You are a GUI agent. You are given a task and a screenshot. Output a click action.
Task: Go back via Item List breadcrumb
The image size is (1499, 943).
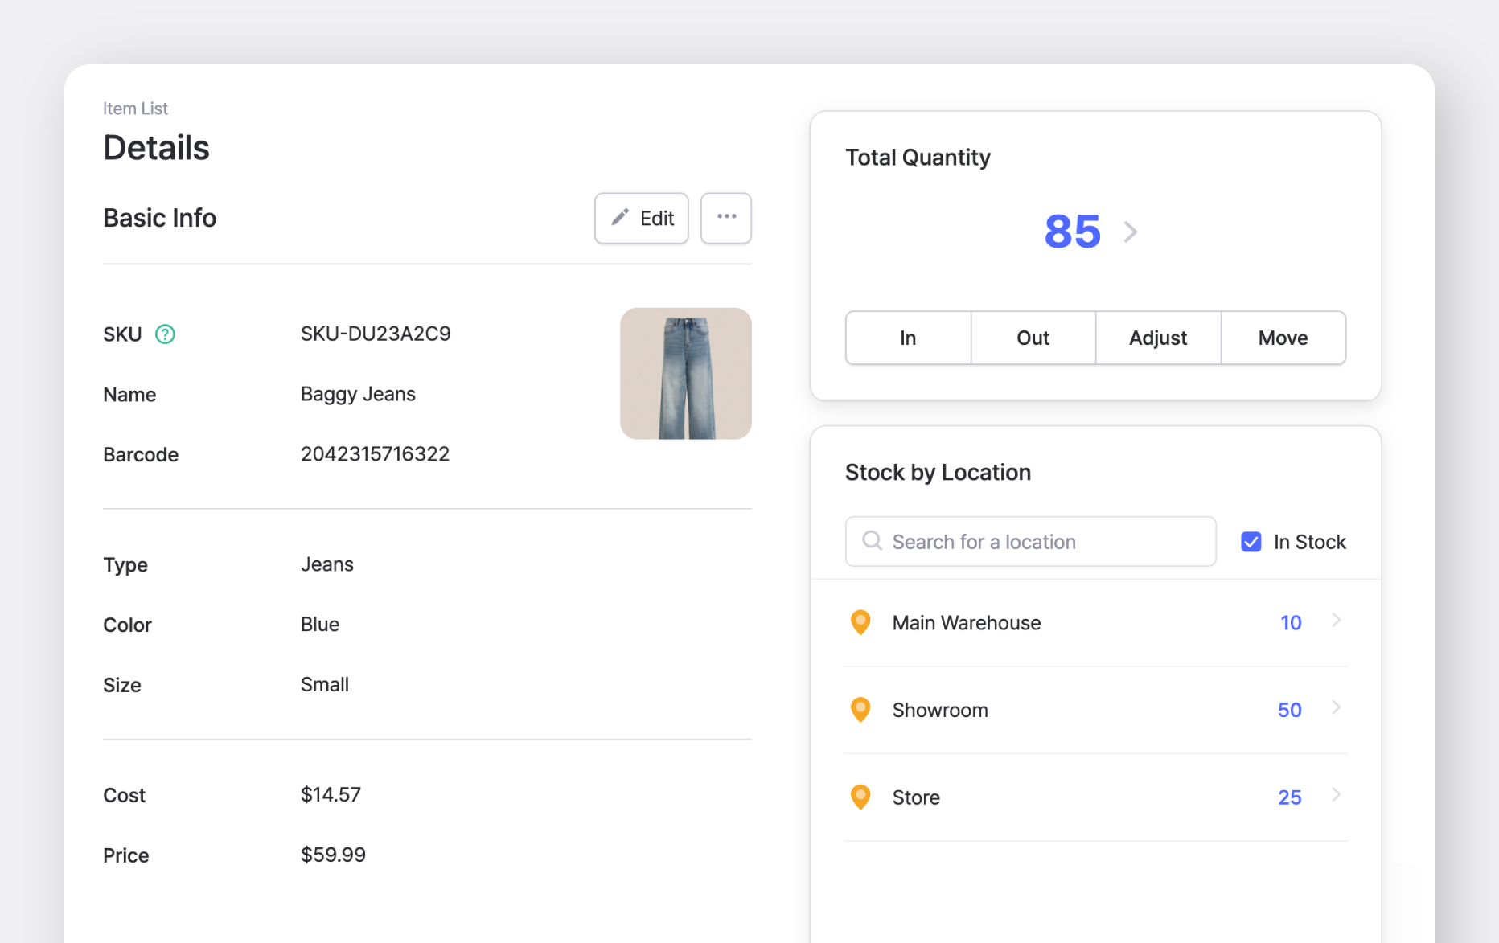point(135,109)
